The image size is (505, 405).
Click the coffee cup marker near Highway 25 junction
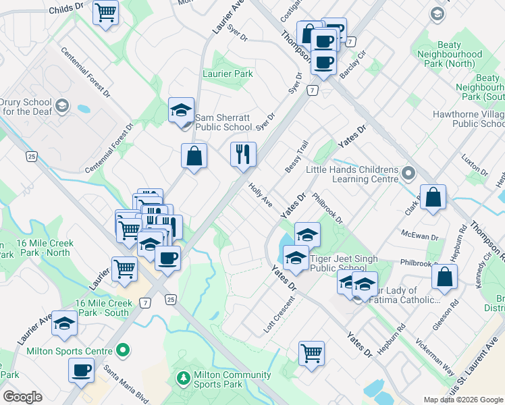tap(168, 259)
